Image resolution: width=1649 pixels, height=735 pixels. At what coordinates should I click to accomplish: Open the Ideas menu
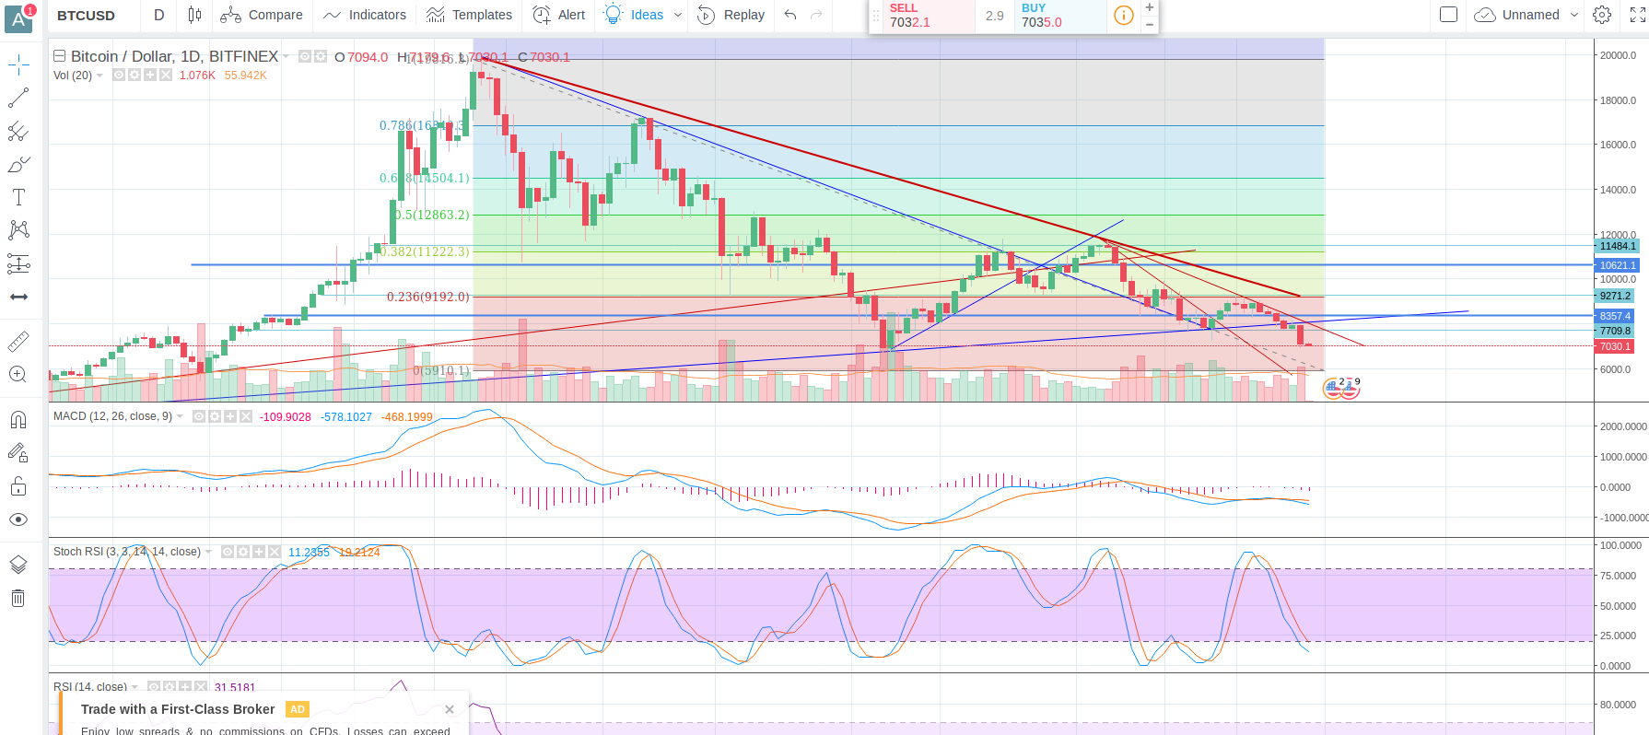[634, 15]
